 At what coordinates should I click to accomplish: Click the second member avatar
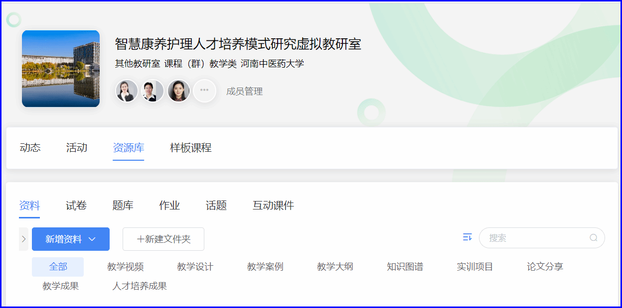pos(153,91)
